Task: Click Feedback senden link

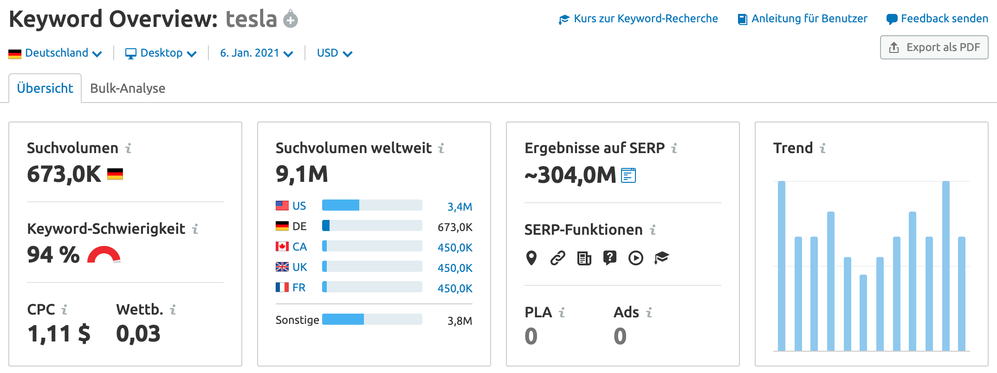Action: [x=937, y=19]
